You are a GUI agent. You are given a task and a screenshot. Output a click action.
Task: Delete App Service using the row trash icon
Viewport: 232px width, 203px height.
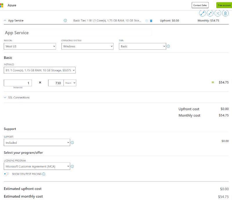point(151,21)
